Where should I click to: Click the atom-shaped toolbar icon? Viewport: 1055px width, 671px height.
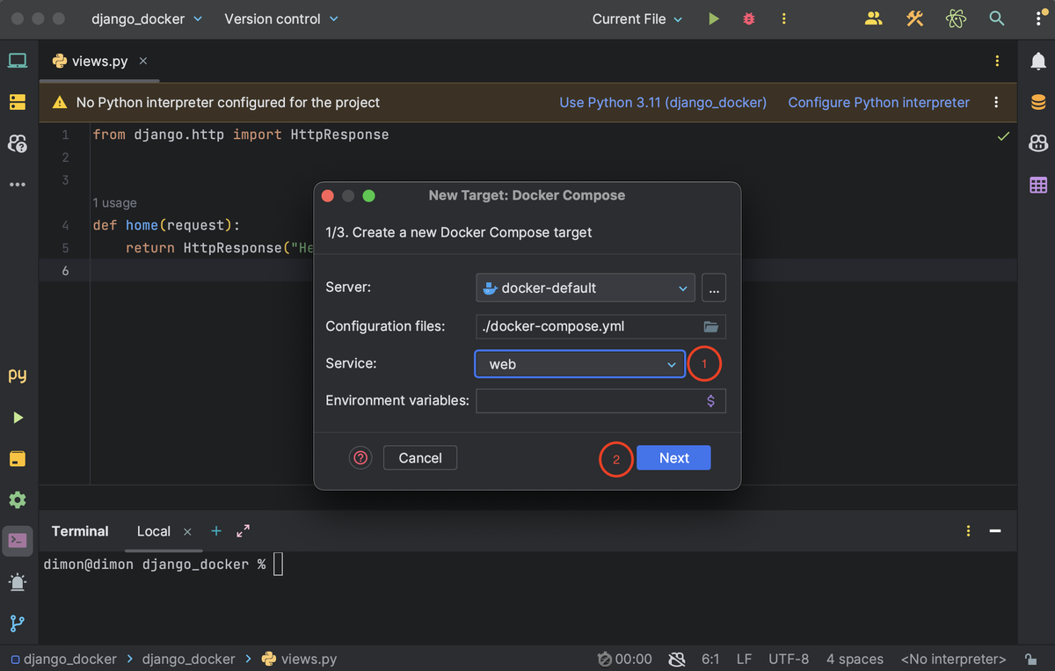(956, 18)
